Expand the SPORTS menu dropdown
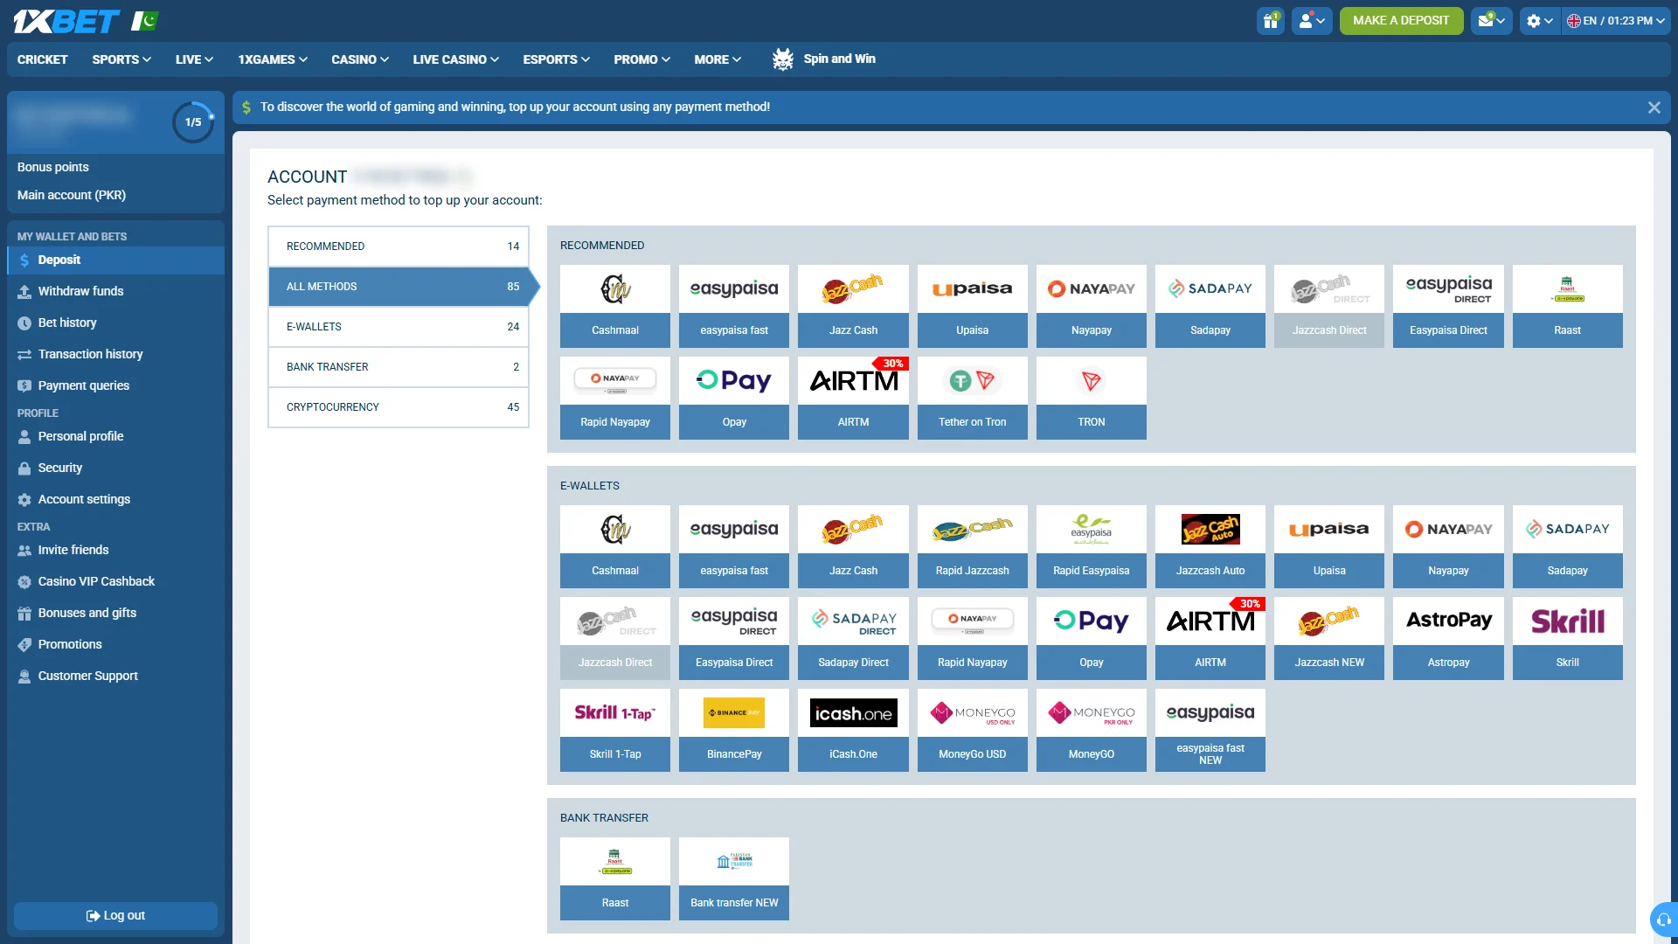1678x944 pixels. point(121,59)
